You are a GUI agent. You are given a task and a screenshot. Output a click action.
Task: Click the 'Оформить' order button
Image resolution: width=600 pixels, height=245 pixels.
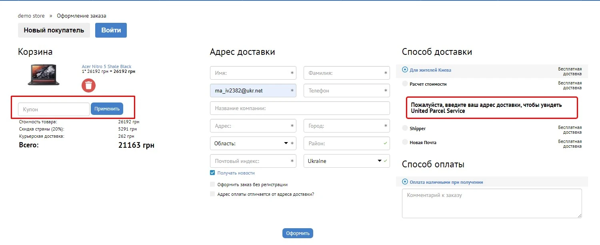coord(298,233)
